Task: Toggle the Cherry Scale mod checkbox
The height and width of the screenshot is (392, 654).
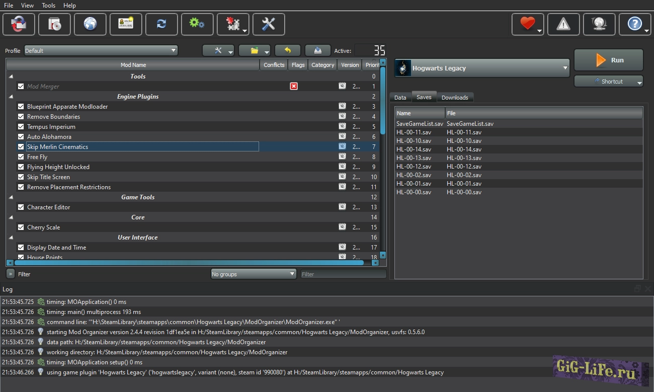Action: coord(21,227)
